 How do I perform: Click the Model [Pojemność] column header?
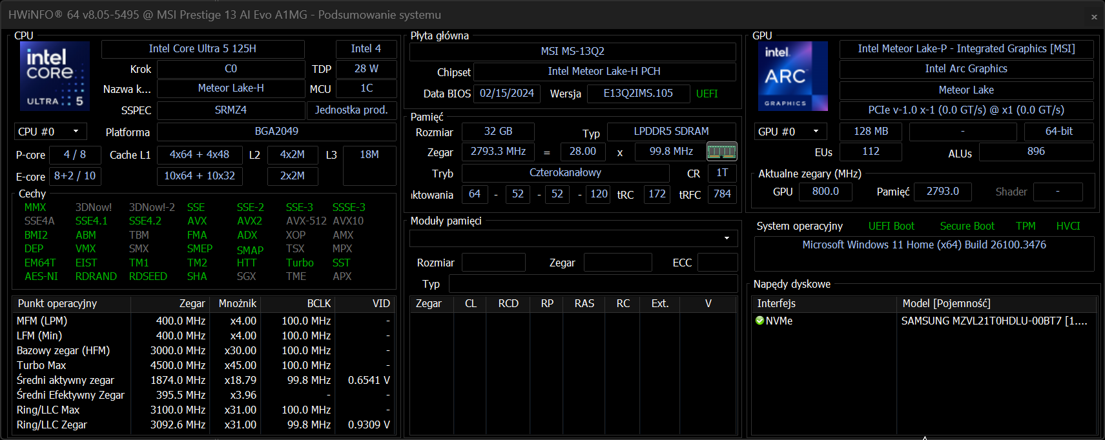(946, 303)
